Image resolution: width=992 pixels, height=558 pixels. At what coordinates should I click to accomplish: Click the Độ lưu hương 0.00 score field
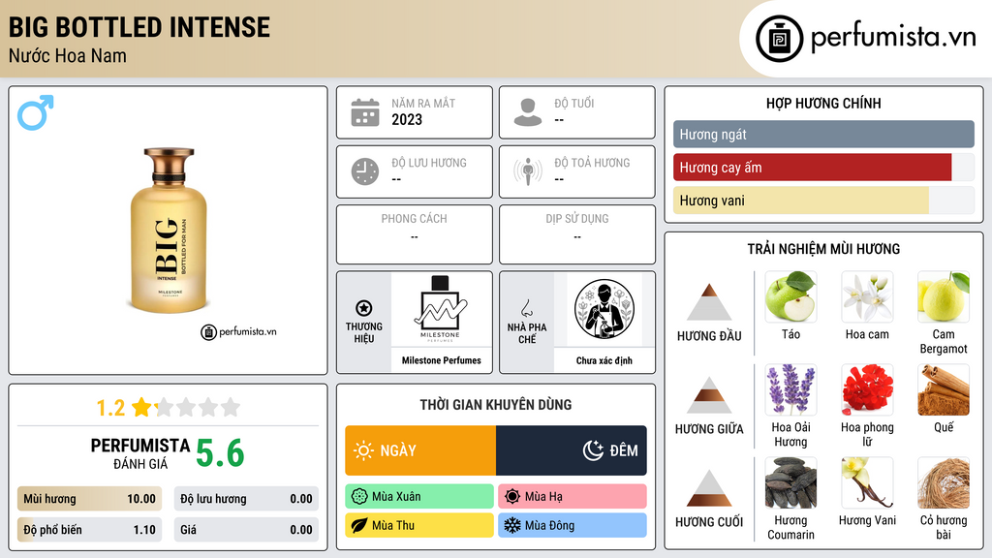246,499
